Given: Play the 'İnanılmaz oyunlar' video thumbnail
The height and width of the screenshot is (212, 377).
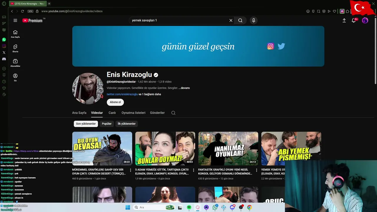Looking at the screenshot, I should pyautogui.click(x=228, y=148).
